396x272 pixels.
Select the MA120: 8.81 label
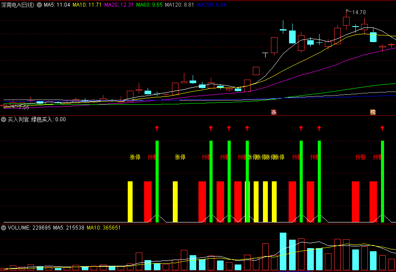(x=179, y=5)
